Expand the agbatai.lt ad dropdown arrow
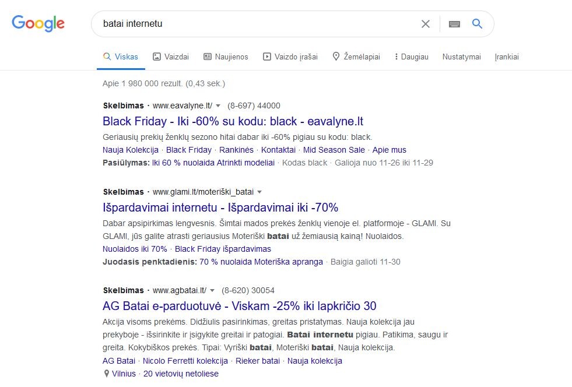This screenshot has height=387, width=572. click(212, 290)
